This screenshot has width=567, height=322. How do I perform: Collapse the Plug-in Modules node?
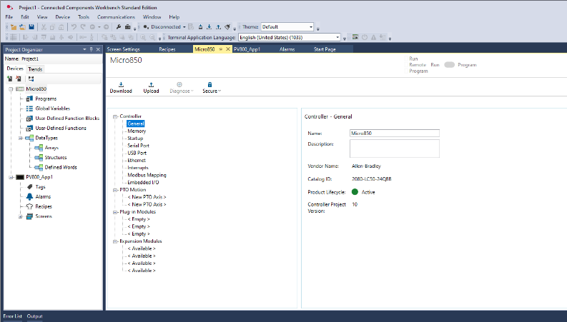pos(115,212)
